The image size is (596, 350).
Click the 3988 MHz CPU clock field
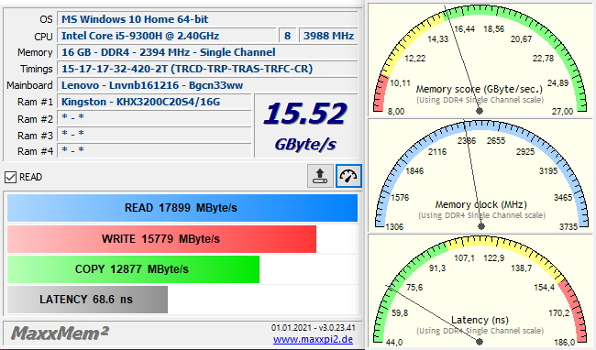328,36
